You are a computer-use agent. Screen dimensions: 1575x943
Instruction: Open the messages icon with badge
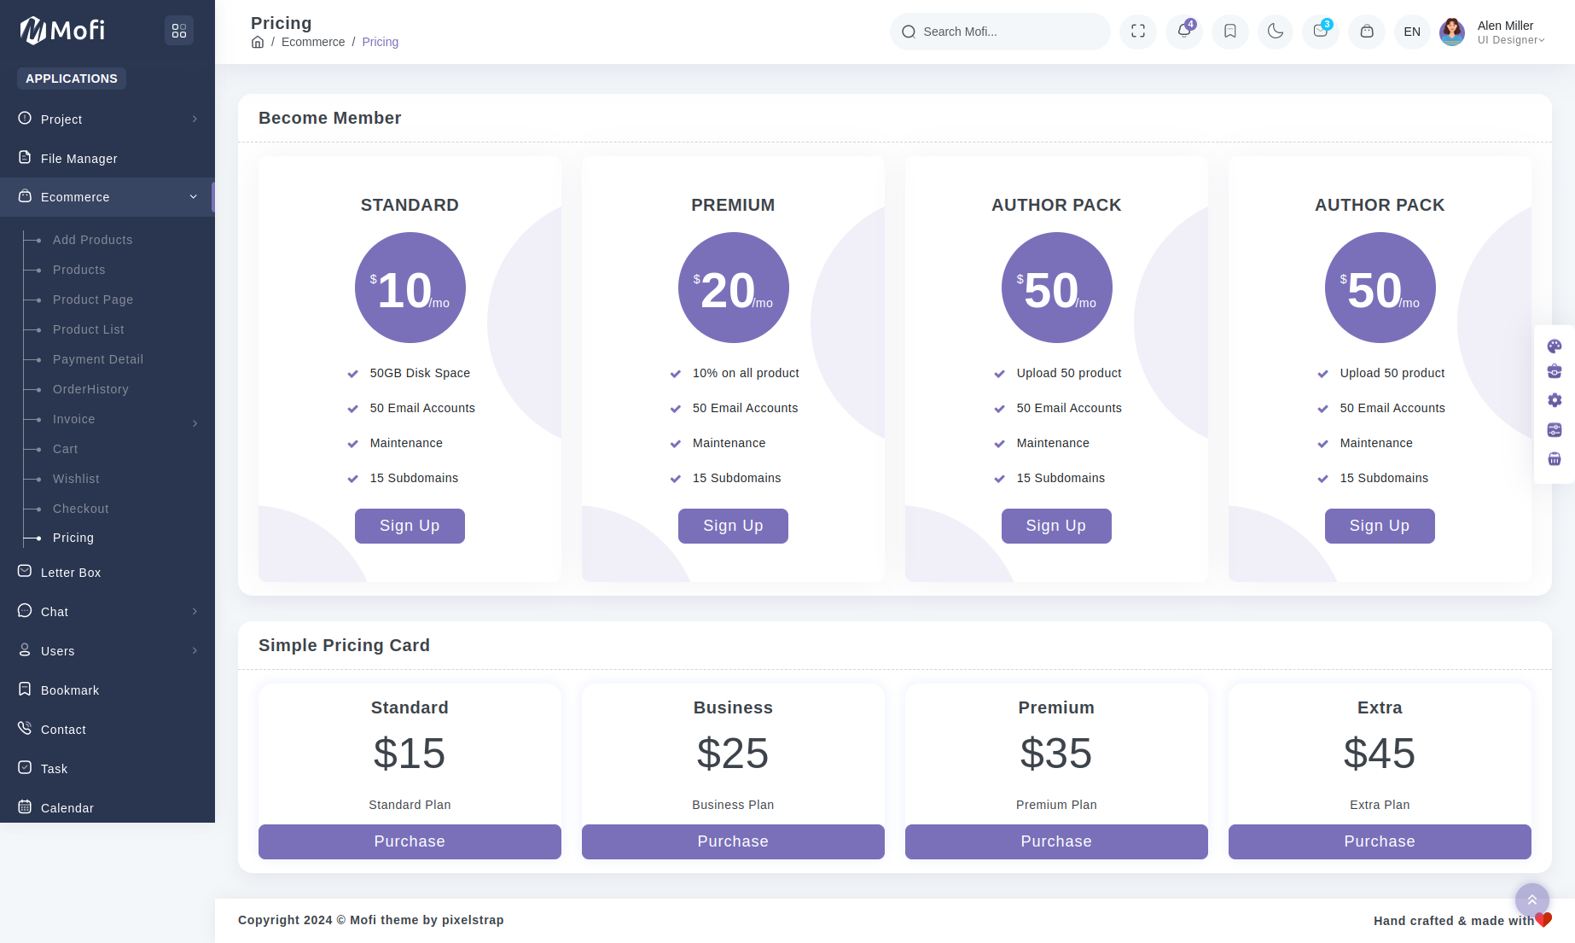tap(1320, 32)
